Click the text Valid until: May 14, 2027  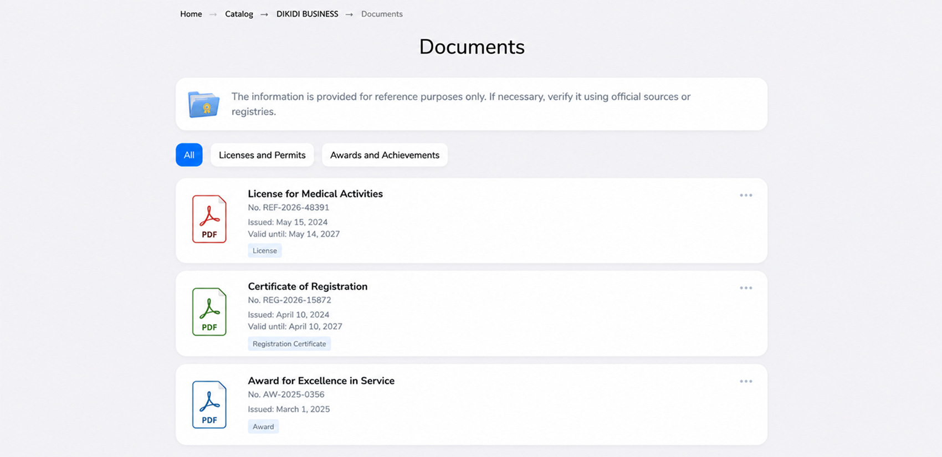(294, 234)
